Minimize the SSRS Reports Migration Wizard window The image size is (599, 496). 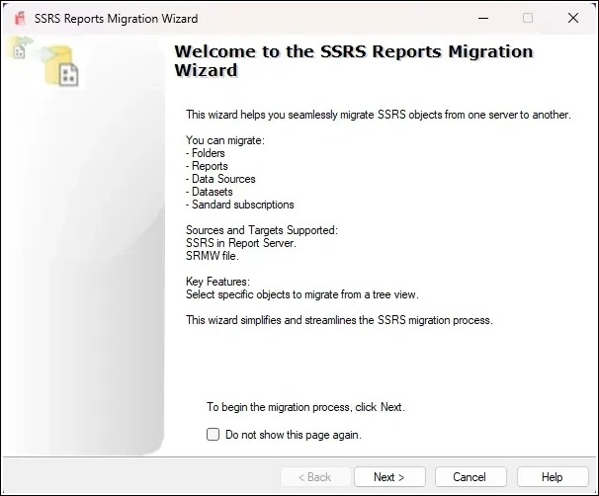pos(482,19)
